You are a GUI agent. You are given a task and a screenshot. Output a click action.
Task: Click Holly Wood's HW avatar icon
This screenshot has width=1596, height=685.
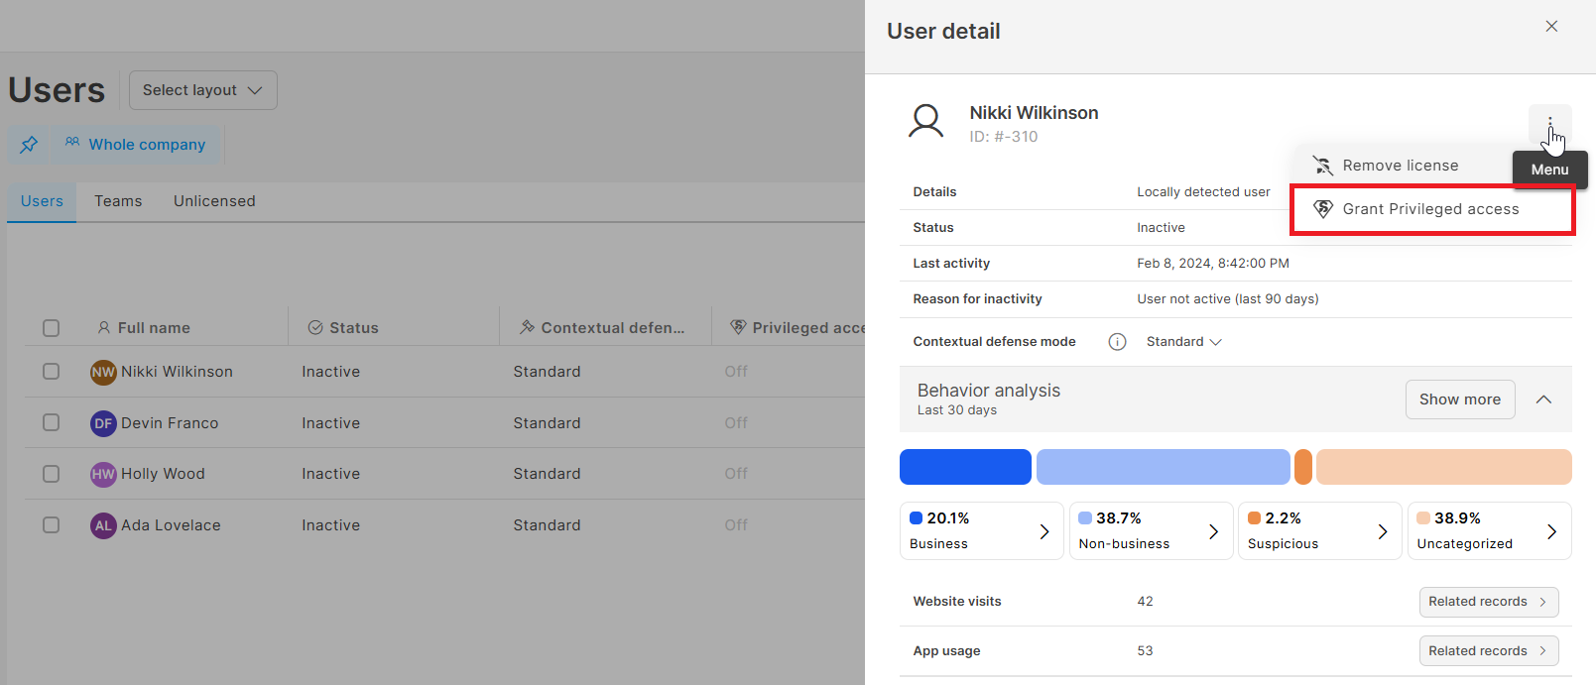[x=103, y=474]
